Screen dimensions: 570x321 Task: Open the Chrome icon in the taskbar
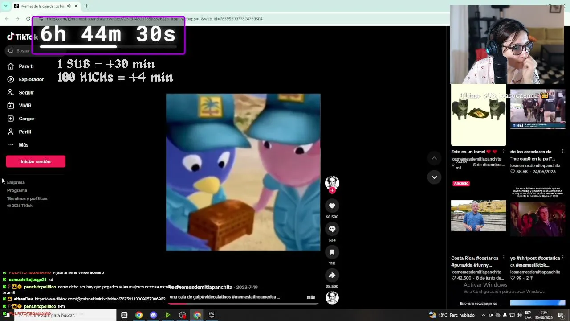click(x=139, y=315)
